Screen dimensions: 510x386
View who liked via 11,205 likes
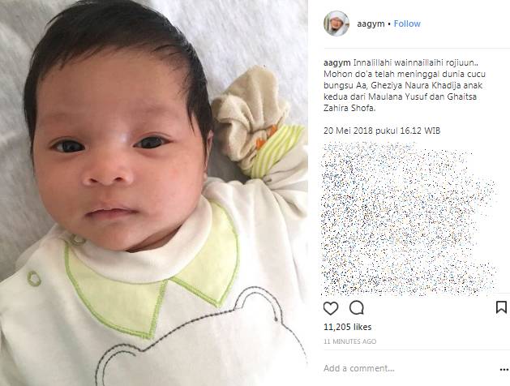click(x=347, y=327)
